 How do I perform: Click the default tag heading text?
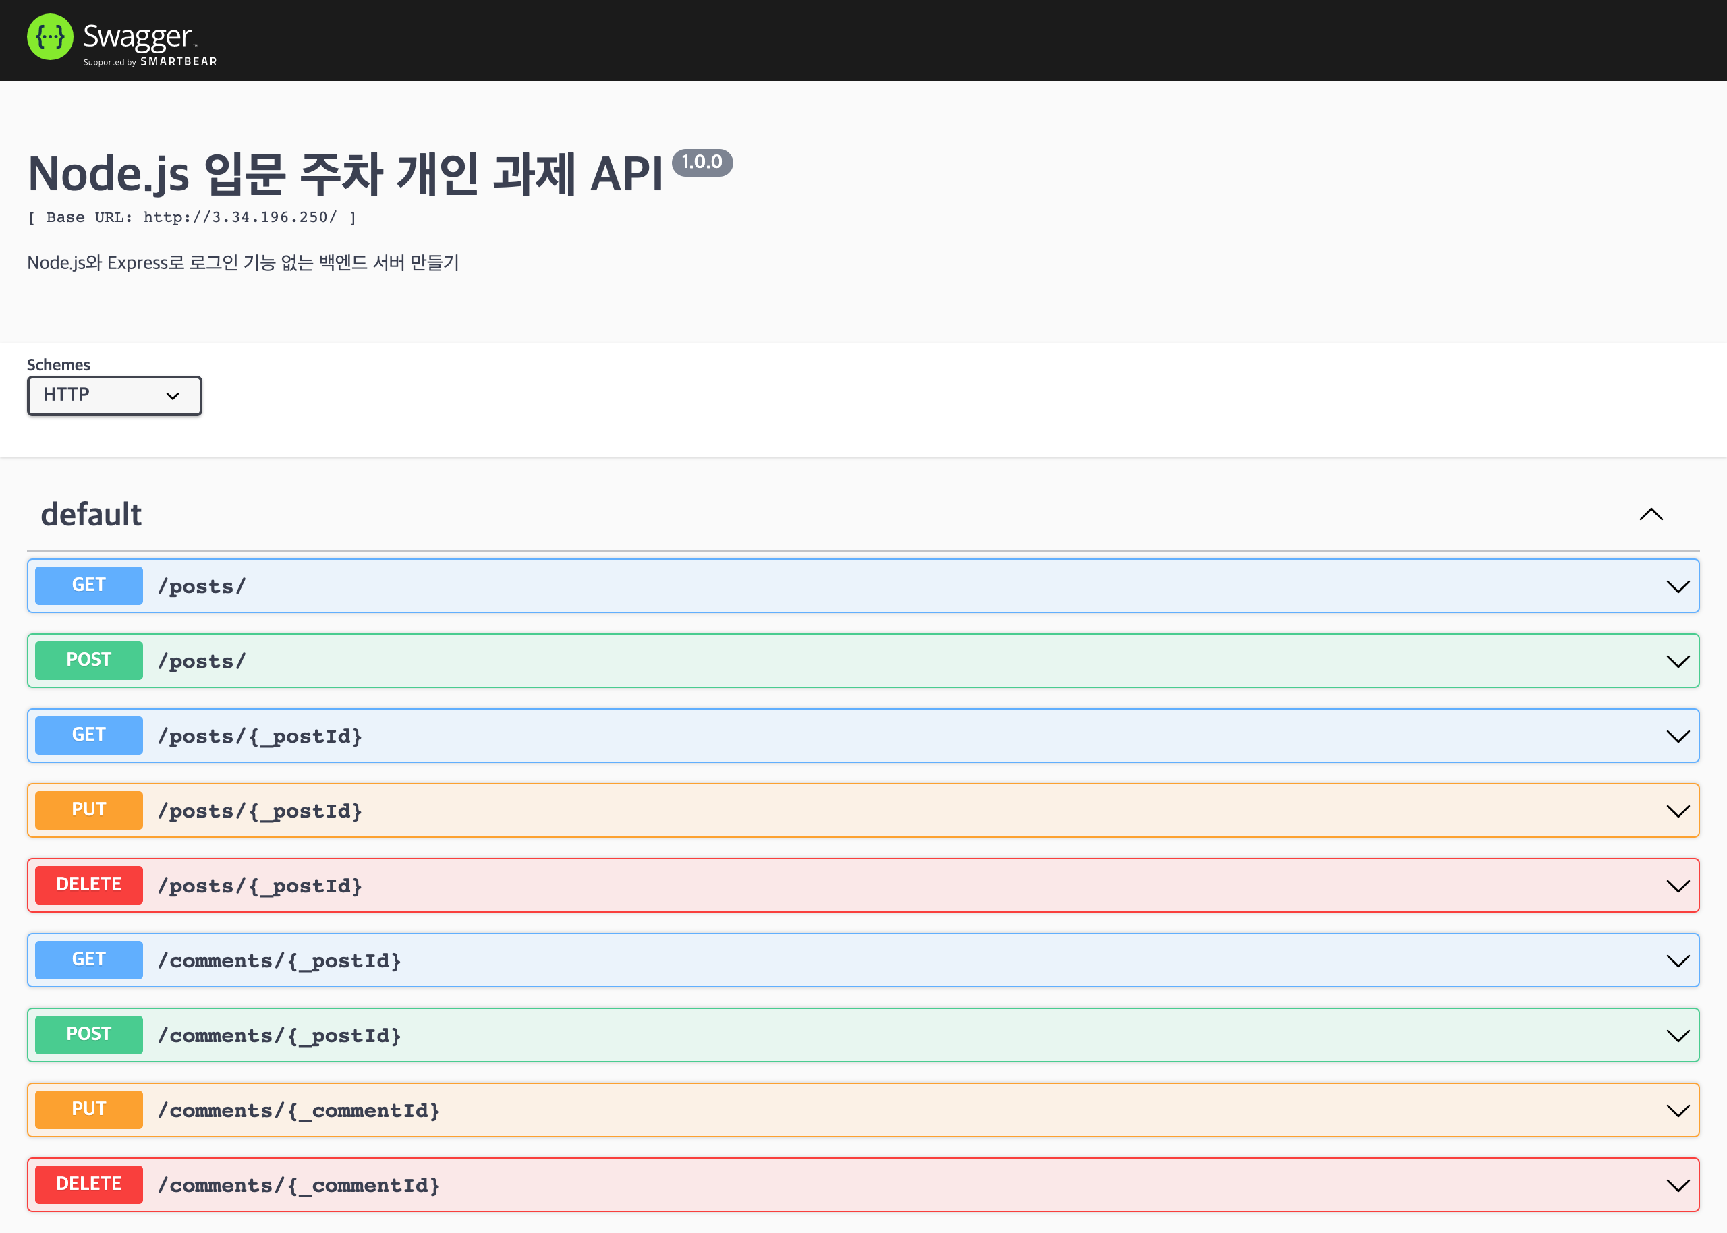click(91, 515)
